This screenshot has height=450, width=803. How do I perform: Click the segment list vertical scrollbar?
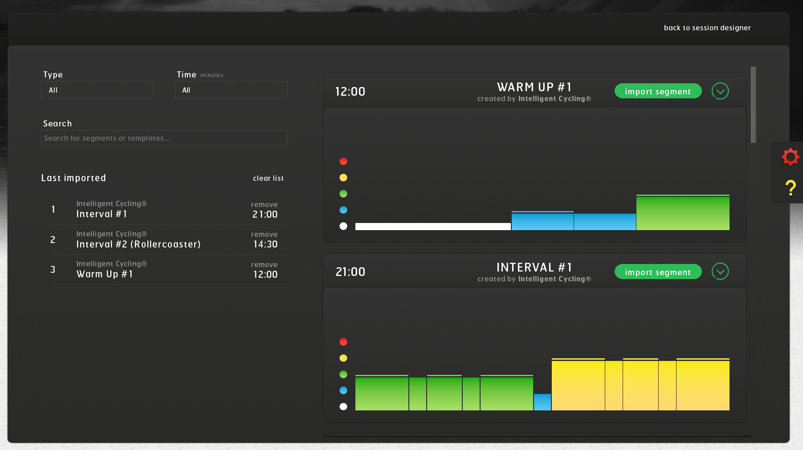click(x=754, y=105)
